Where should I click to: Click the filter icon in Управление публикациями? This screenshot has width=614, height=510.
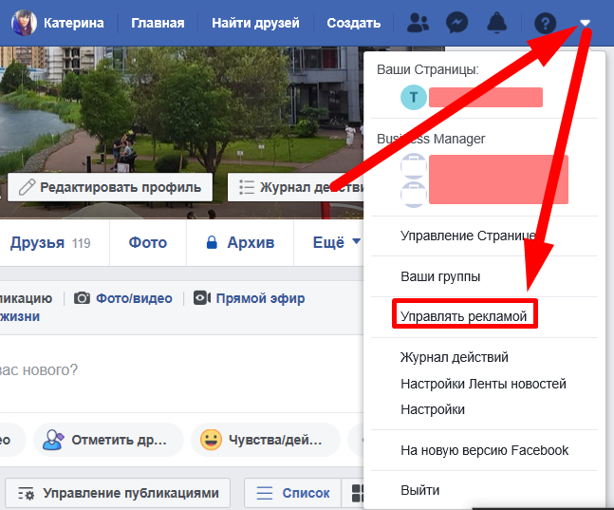tap(27, 493)
